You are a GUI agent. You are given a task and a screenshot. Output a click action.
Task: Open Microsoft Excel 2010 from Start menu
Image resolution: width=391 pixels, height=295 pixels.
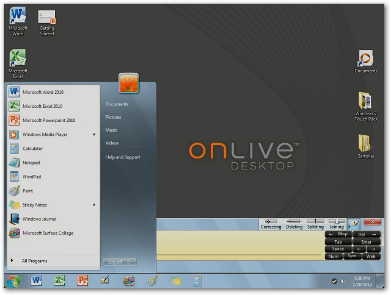[x=54, y=106]
